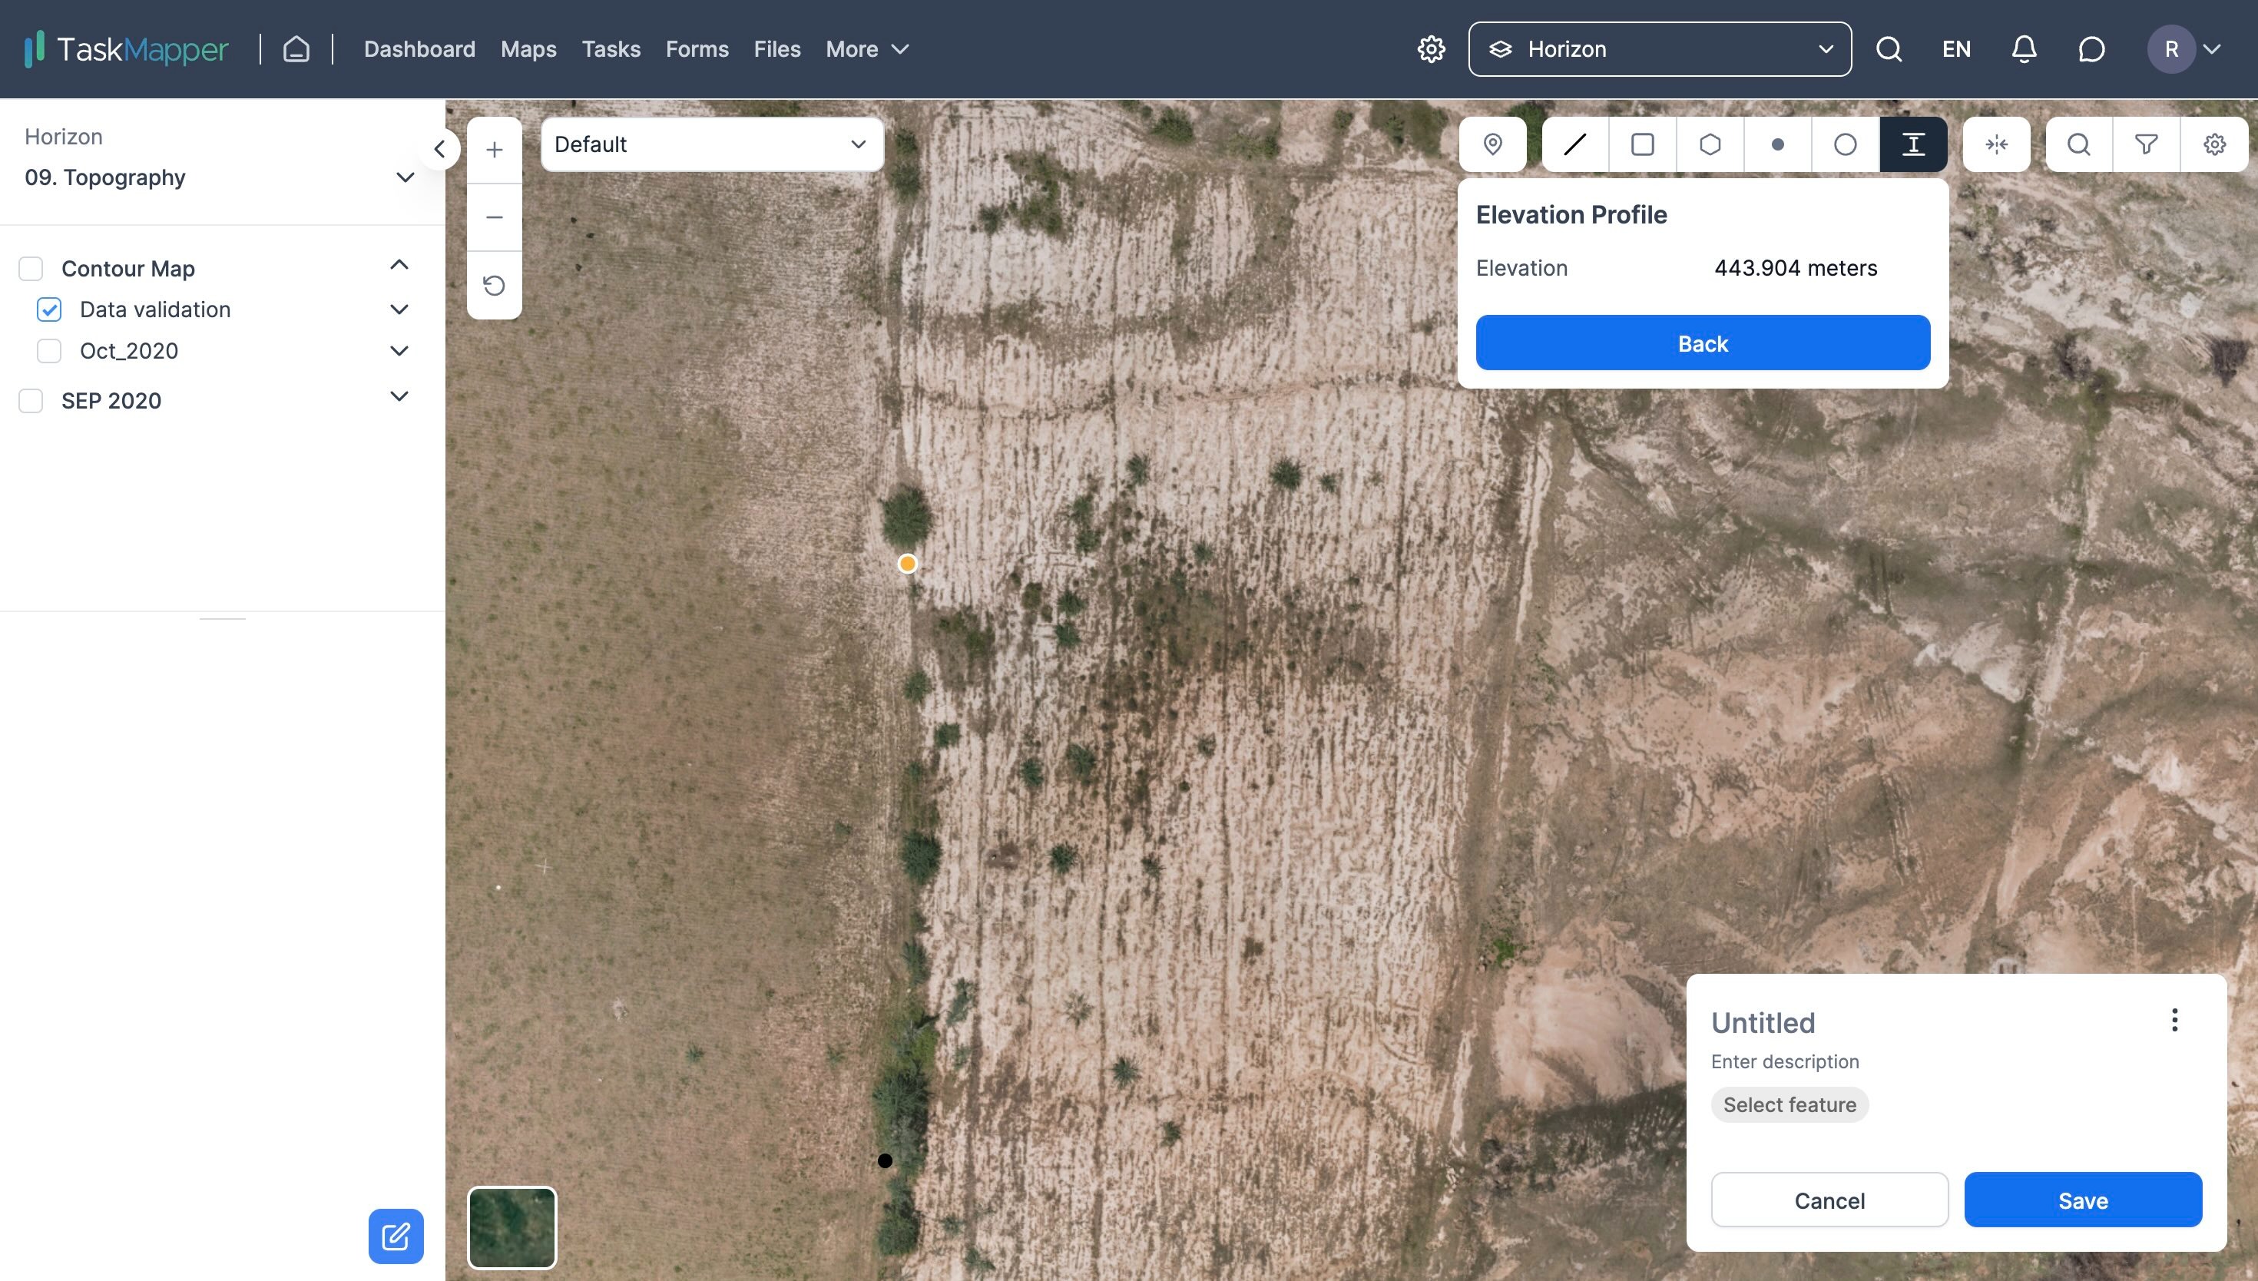Image resolution: width=2258 pixels, height=1281 pixels.
Task: Click the blue edit pencil button
Action: click(396, 1236)
